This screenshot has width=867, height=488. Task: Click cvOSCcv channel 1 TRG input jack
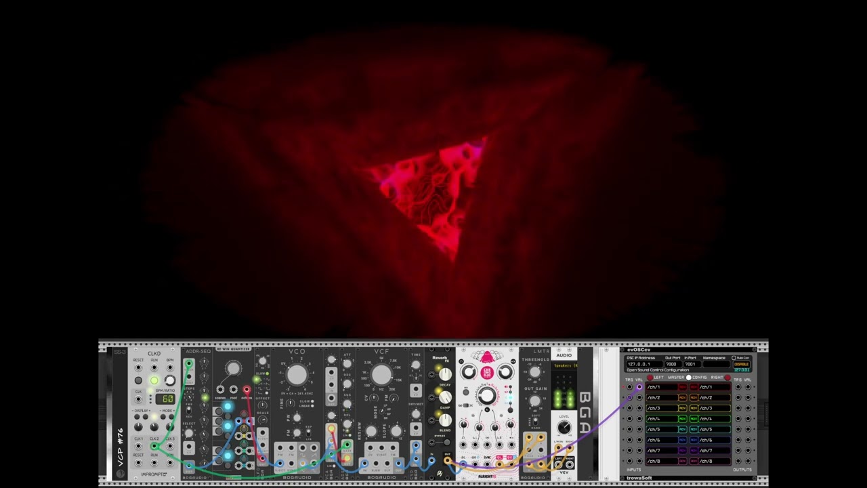click(x=629, y=387)
